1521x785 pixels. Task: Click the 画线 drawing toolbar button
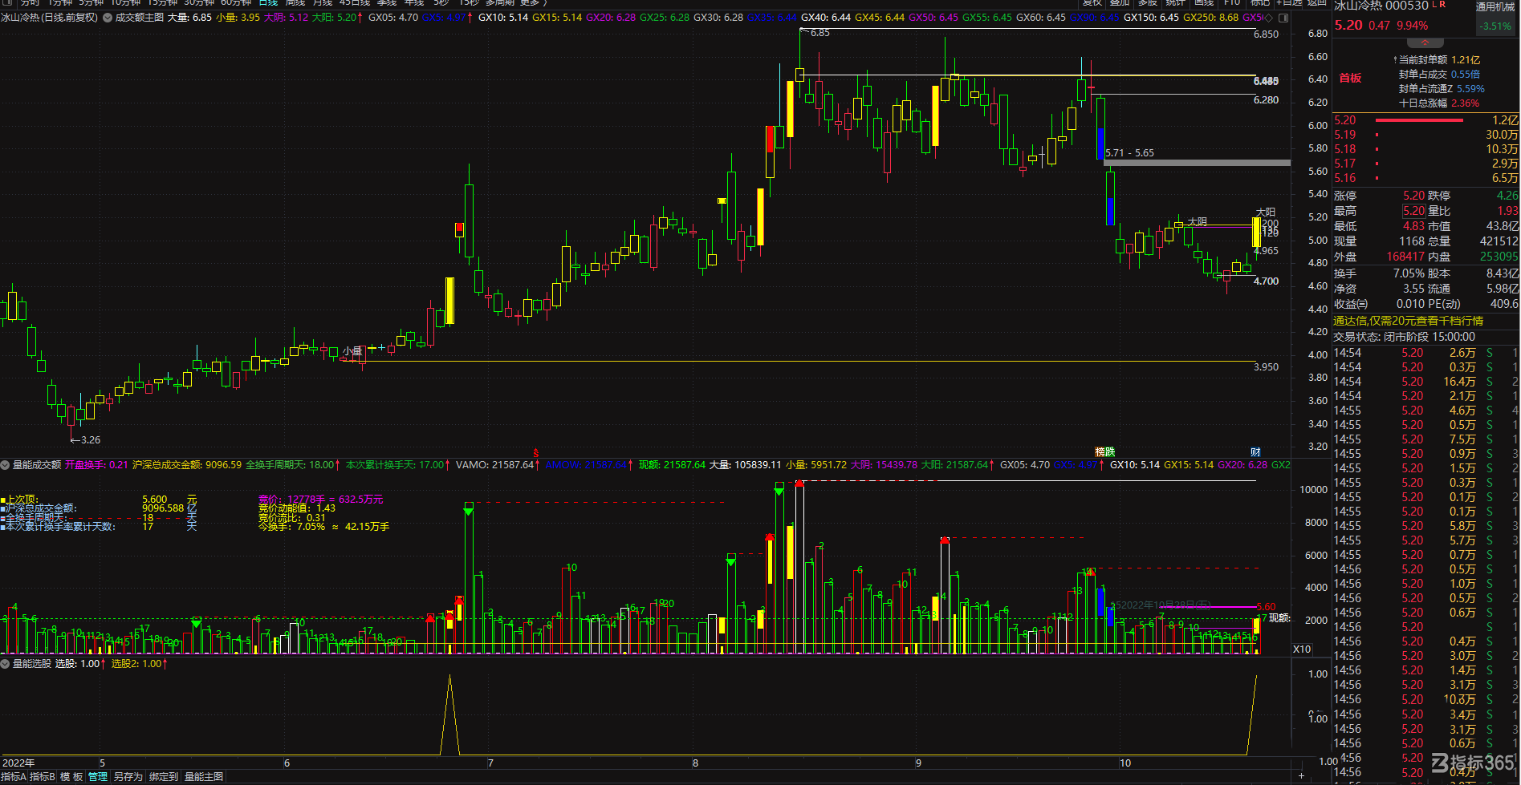coord(1203,3)
